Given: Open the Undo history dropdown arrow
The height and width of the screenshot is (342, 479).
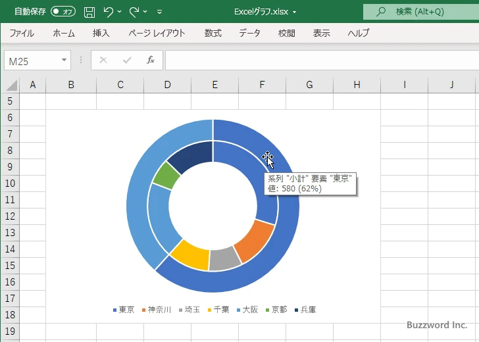Looking at the screenshot, I should click(120, 12).
